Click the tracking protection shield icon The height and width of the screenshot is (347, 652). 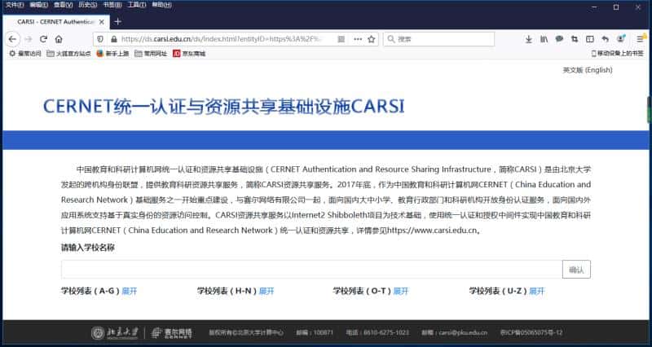[99, 39]
